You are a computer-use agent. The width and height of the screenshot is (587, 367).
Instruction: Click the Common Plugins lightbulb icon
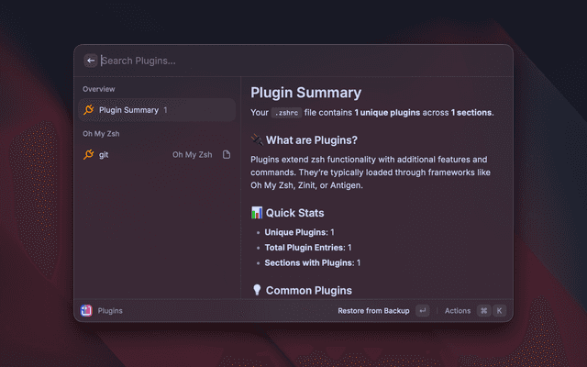[257, 291]
